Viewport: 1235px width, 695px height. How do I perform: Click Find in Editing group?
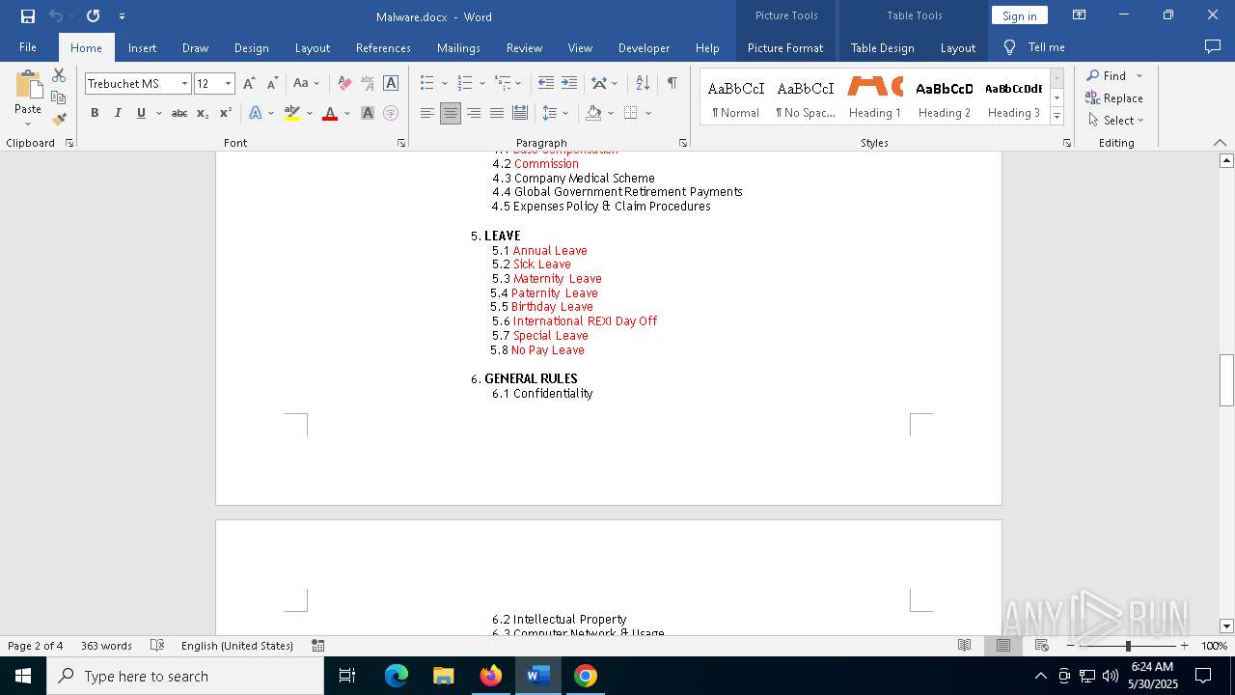[x=1106, y=75]
